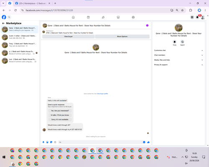Mute the conversation using the bell icon
209x167 pixels.
tap(175, 42)
